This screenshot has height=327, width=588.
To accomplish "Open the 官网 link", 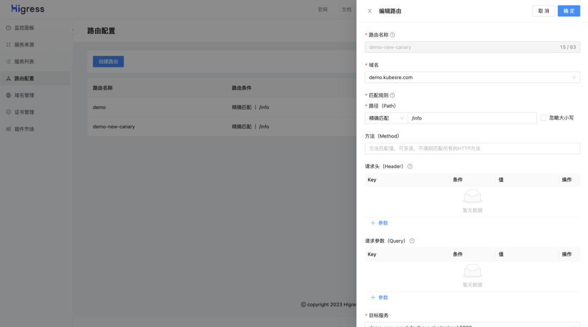I will [x=322, y=10].
